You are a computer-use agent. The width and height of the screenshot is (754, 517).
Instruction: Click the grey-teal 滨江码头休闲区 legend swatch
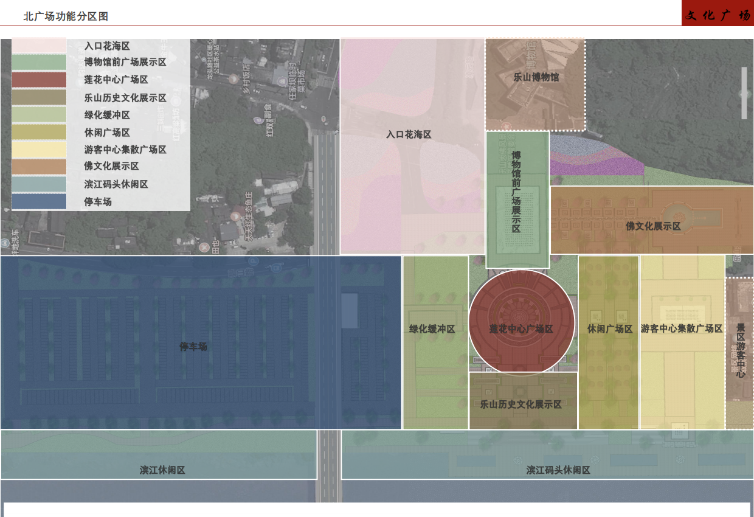pyautogui.click(x=39, y=184)
